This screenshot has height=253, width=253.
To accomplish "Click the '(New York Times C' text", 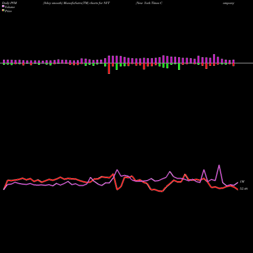I will tap(149, 3).
